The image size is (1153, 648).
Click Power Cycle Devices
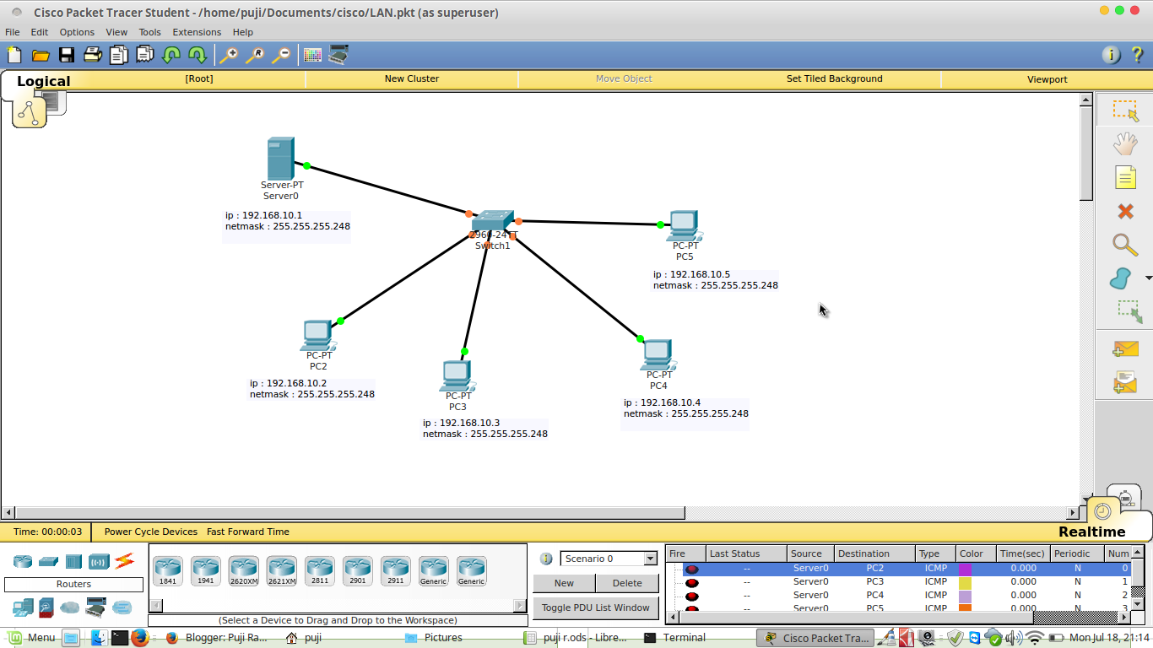pos(150,532)
